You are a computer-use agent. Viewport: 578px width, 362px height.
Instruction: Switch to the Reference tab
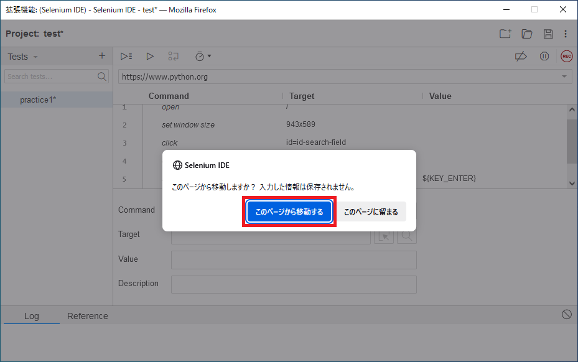87,316
